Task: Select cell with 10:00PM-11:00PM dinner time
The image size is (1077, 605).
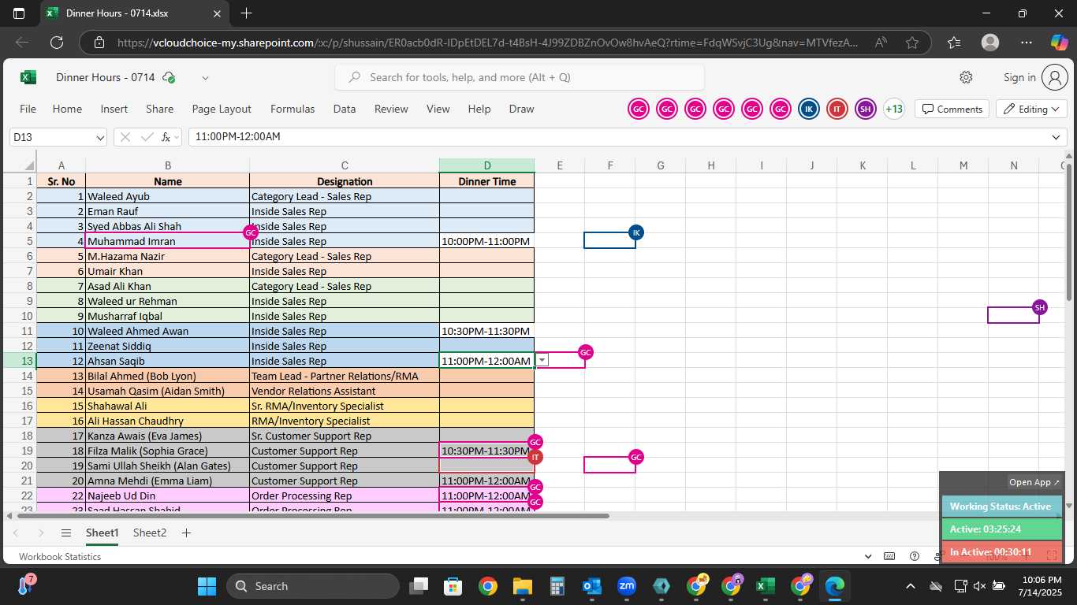Action: coord(487,241)
